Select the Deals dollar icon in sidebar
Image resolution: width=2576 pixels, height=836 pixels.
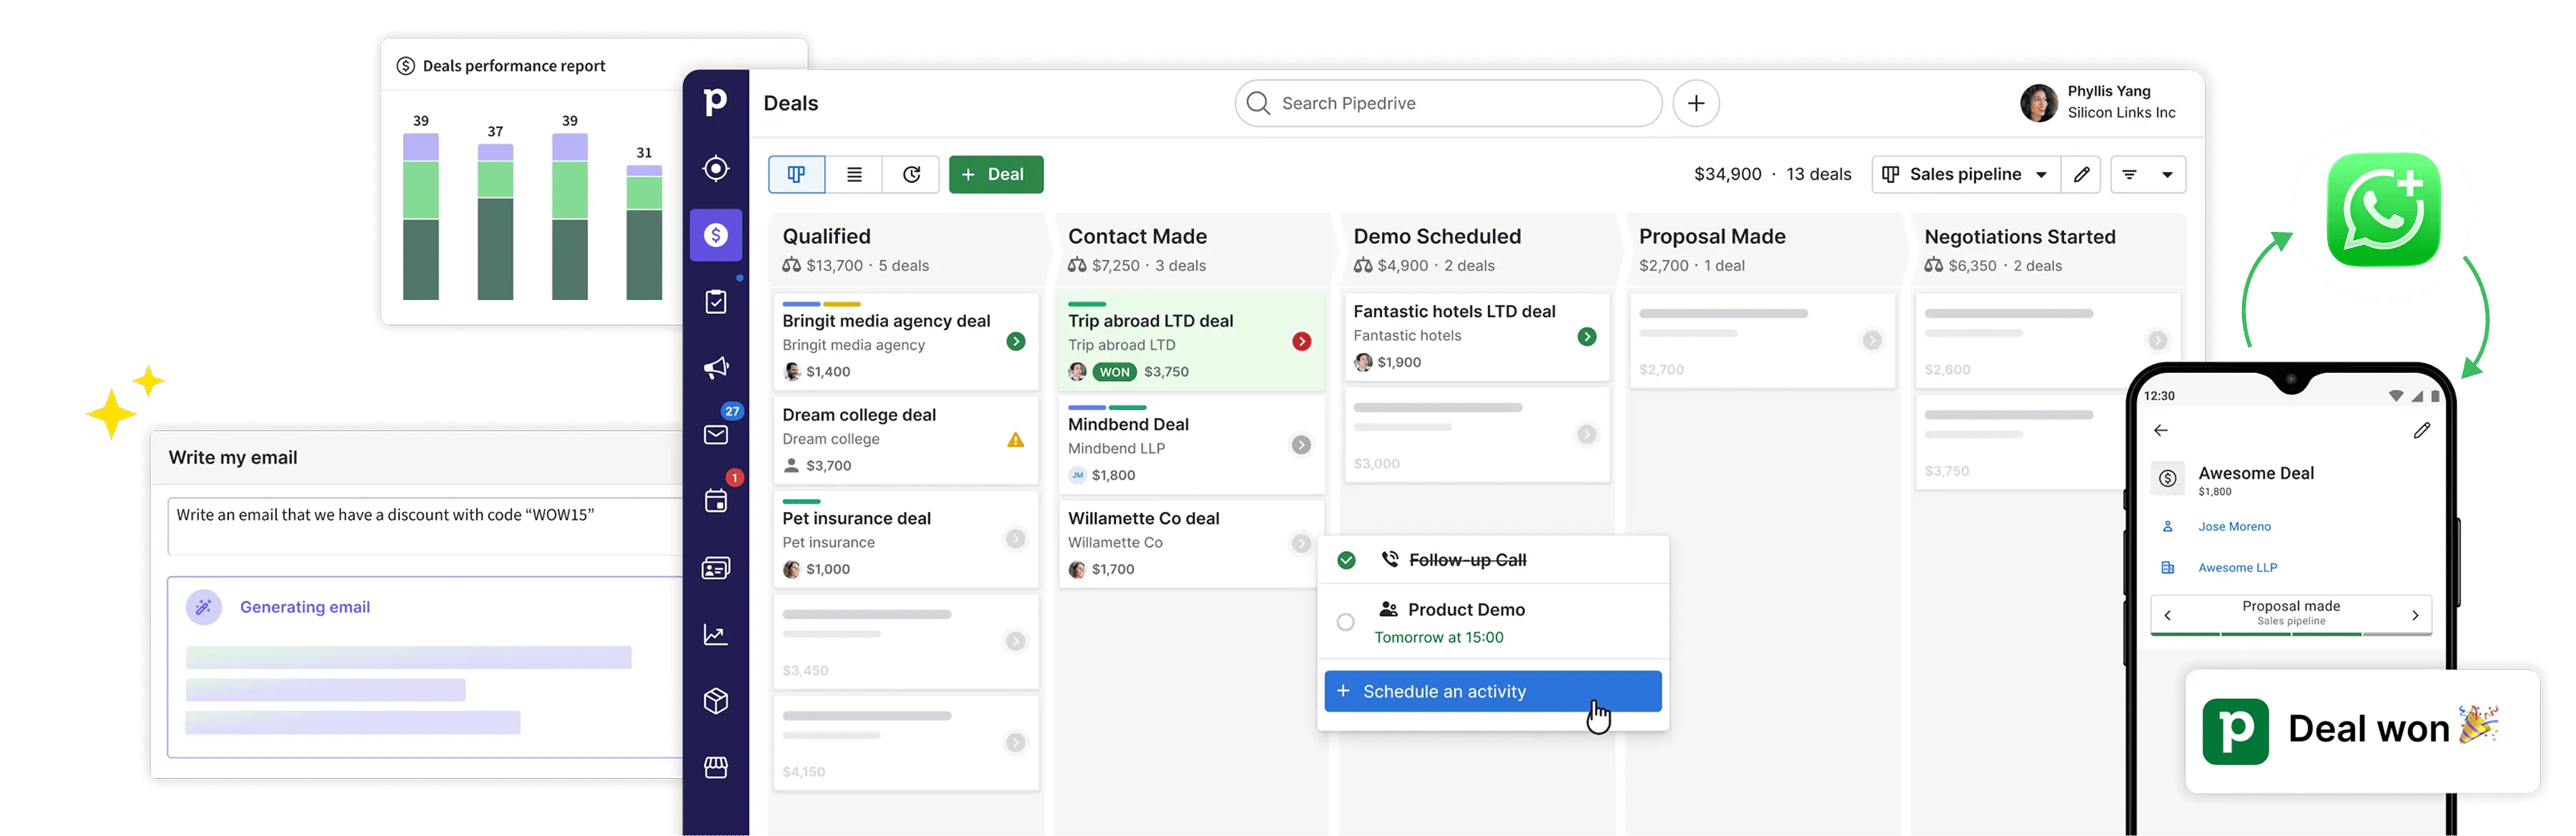point(715,235)
